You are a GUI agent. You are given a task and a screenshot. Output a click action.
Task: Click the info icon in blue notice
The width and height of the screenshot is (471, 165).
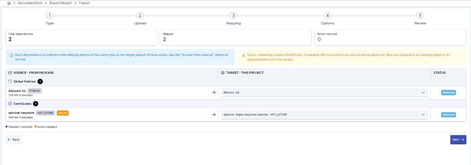[11, 55]
